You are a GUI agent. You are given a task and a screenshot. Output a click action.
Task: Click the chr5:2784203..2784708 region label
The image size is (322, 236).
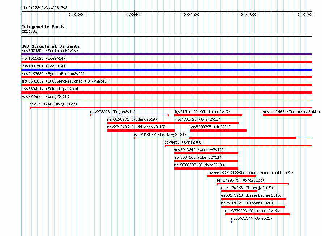point(45,8)
